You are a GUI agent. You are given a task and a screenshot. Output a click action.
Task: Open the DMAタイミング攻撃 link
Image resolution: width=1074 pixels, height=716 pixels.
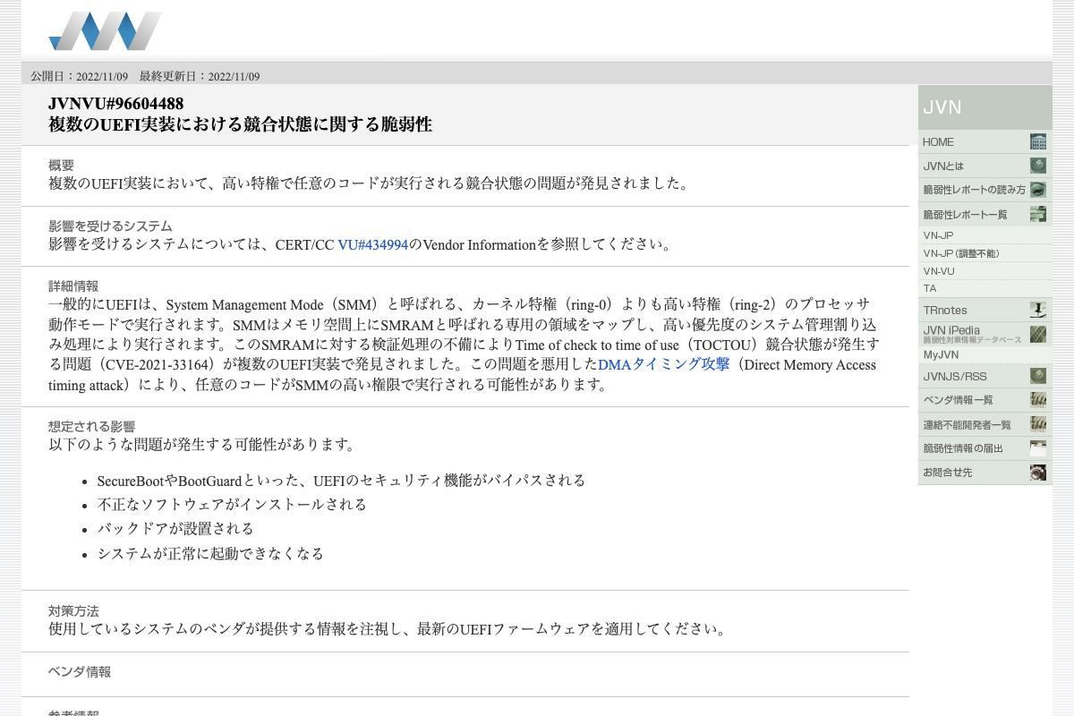click(663, 364)
